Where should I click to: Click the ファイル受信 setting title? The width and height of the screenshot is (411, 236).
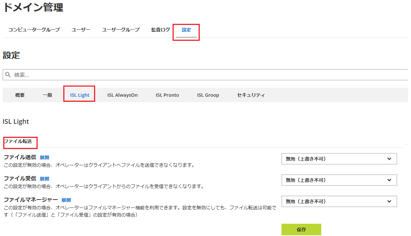point(20,179)
